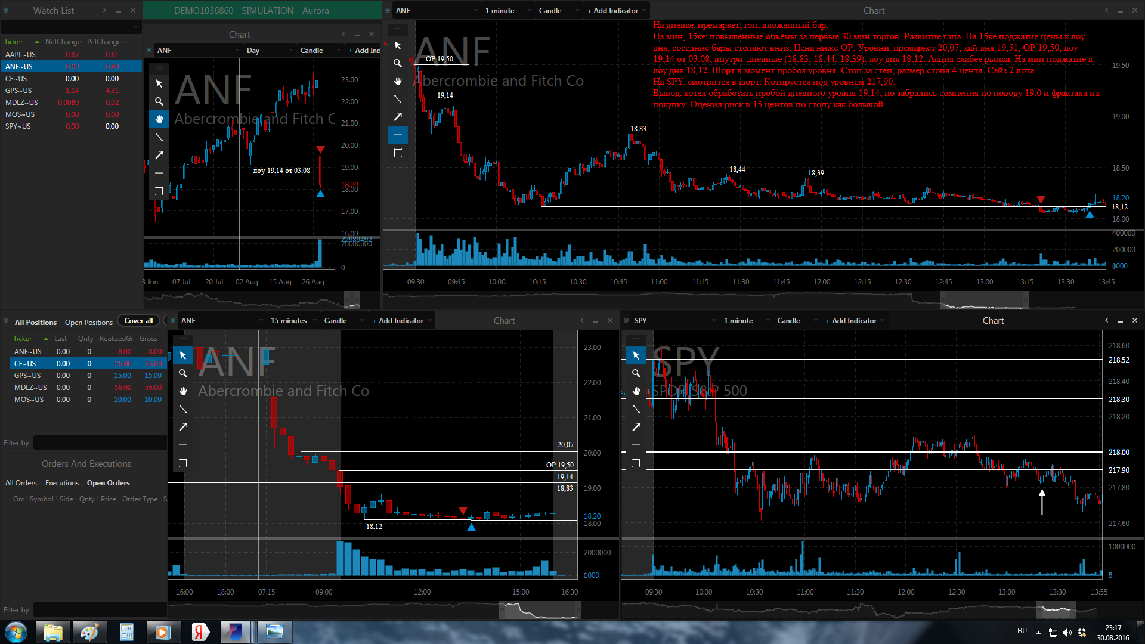Image resolution: width=1145 pixels, height=644 pixels.
Task: Toggle the link circle of ANF 15 minutes chart
Action: pyautogui.click(x=173, y=321)
